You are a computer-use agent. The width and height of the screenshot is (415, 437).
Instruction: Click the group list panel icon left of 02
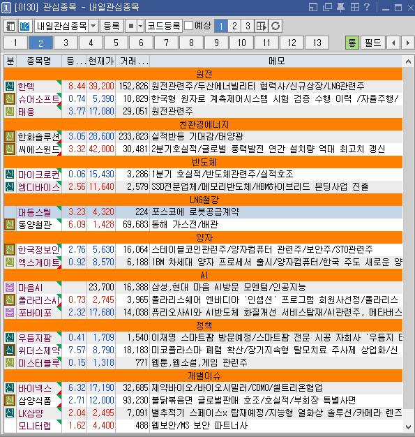click(10, 27)
